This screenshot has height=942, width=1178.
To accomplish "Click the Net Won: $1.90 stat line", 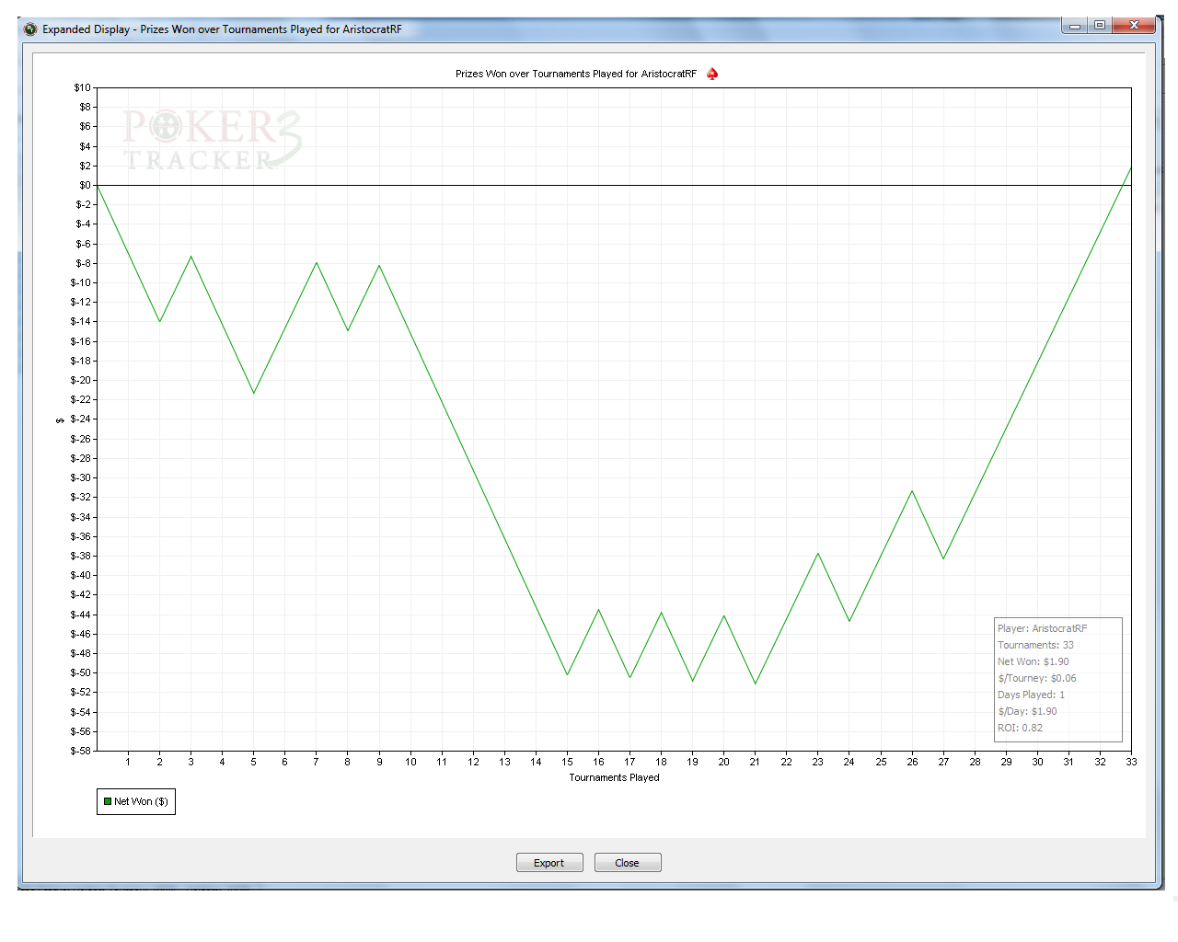I will [x=1033, y=661].
